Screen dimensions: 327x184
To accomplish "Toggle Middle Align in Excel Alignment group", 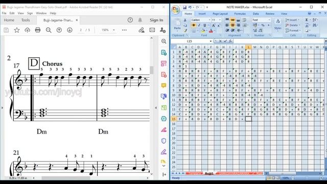I will tap(232, 20).
